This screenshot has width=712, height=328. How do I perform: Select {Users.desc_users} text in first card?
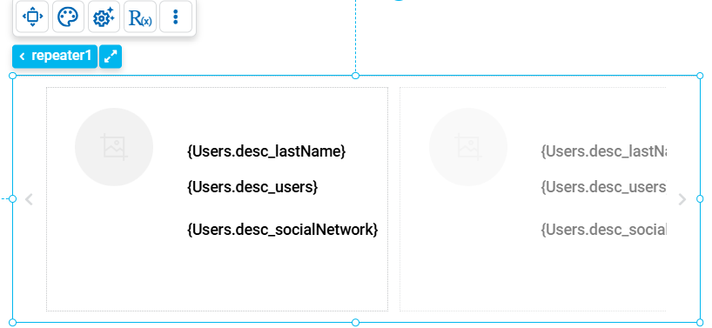click(252, 186)
